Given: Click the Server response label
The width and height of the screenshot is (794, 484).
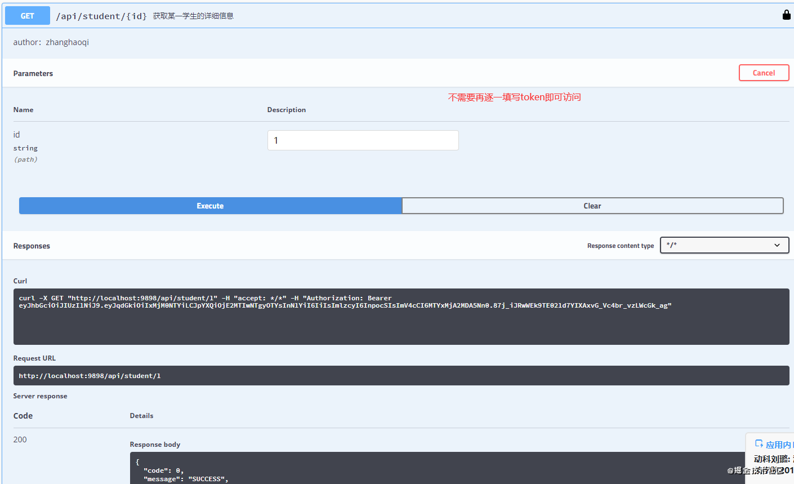Looking at the screenshot, I should tap(40, 396).
